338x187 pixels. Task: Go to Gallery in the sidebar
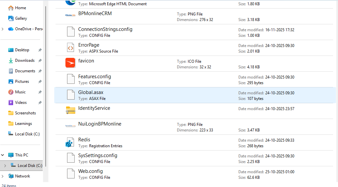[x=21, y=18]
